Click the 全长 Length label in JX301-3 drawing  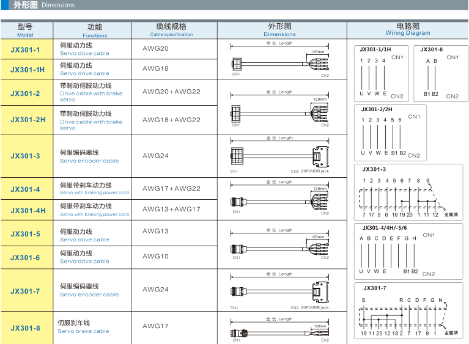(279, 137)
